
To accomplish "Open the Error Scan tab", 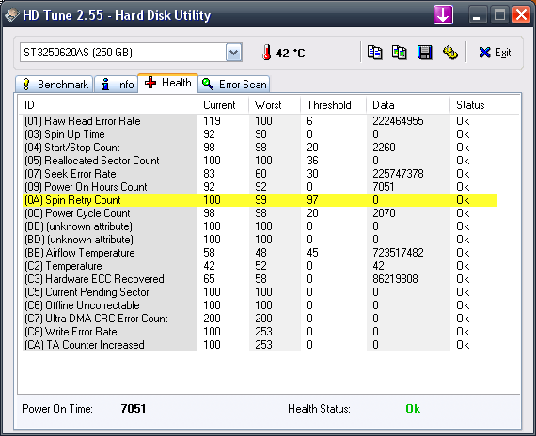I will pos(234,84).
